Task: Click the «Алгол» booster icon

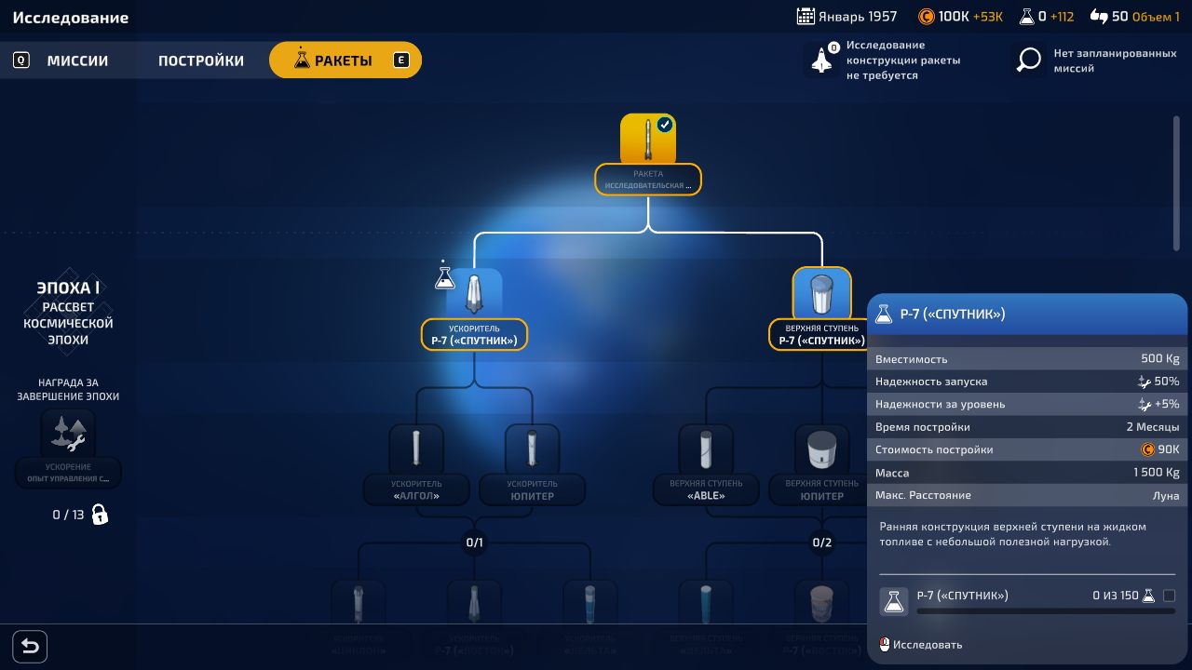Action: tap(416, 449)
